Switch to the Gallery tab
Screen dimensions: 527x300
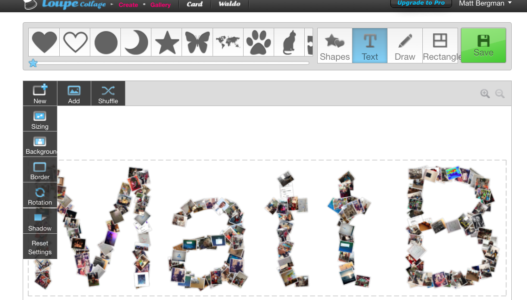[x=161, y=5]
